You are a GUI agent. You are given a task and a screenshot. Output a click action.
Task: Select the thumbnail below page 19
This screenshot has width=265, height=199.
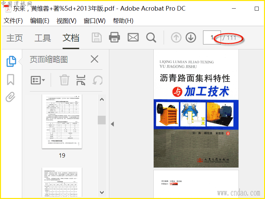62,182
